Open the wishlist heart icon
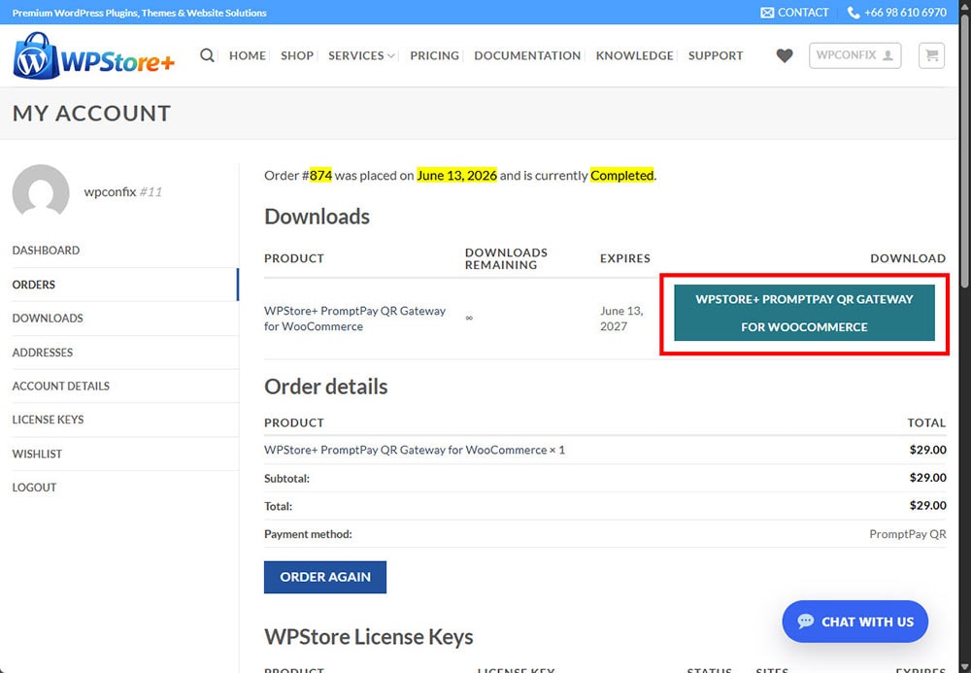Image resolution: width=971 pixels, height=673 pixels. coord(785,55)
